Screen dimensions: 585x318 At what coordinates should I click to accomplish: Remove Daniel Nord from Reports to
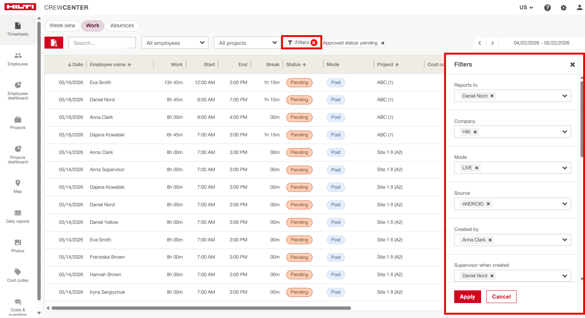pos(492,96)
